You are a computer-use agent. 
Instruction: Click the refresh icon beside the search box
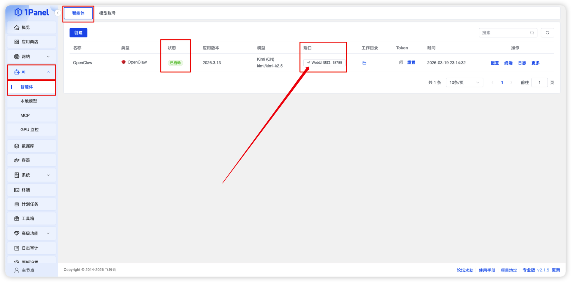[x=547, y=33]
